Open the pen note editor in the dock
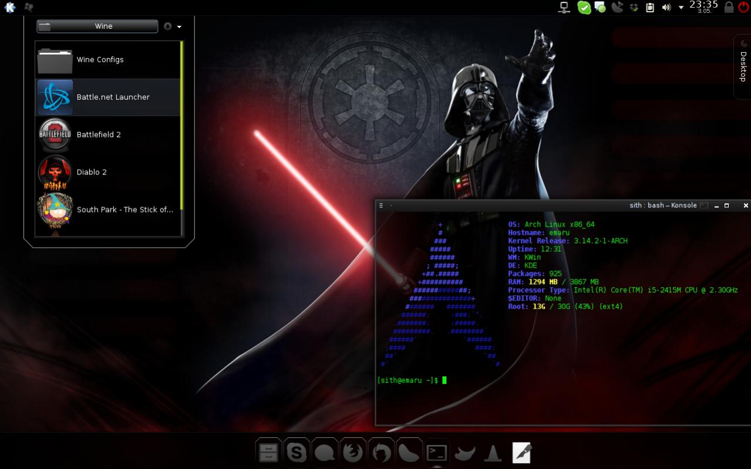The image size is (751, 469). (521, 453)
